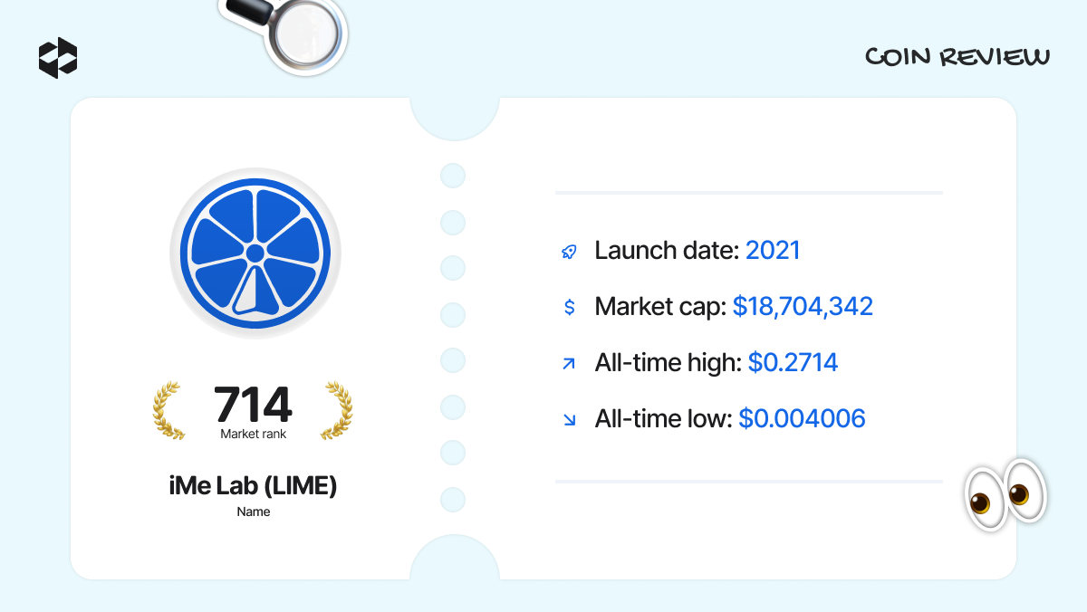Click the launch year 2021
1087x612 pixels.
tap(773, 251)
